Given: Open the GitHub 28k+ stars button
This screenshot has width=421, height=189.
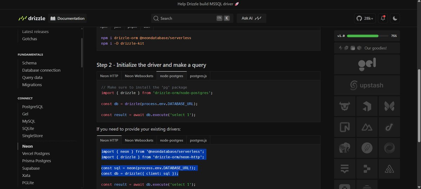Looking at the screenshot, I should [365, 18].
